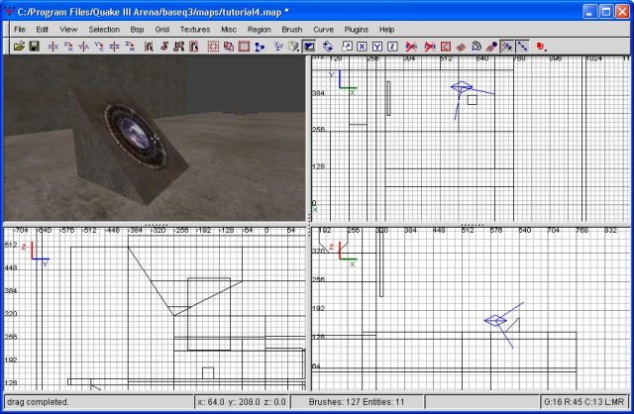This screenshot has height=414, width=634.
Task: Select Complete Tall toolbar icon
Action: click(149, 47)
